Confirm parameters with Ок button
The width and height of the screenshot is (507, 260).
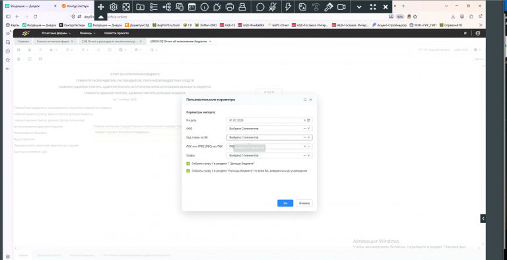(x=285, y=203)
